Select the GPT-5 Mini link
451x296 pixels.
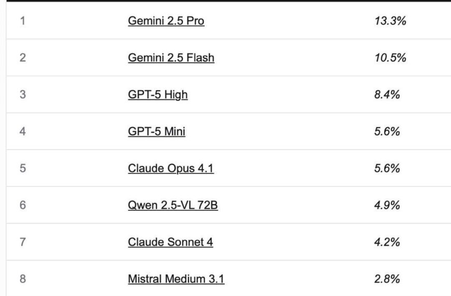[157, 132]
